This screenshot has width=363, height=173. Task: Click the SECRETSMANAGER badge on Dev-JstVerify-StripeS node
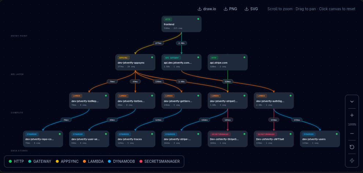click(220, 134)
